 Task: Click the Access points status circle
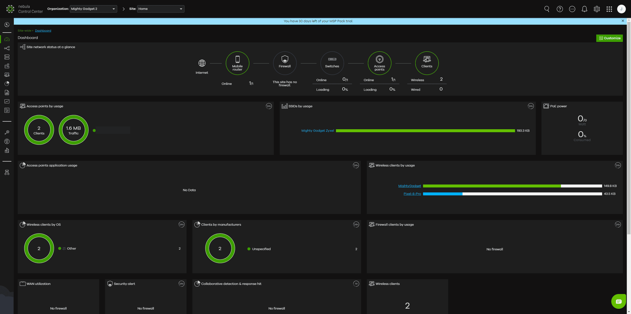(379, 63)
